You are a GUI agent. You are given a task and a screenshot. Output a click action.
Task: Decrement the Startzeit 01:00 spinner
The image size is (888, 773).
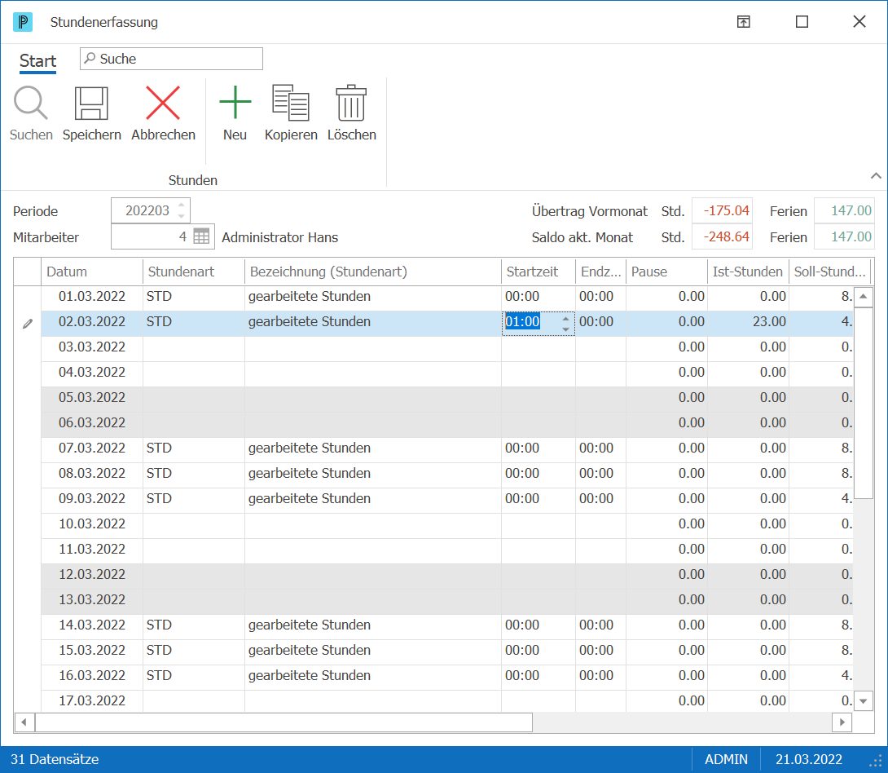point(565,329)
